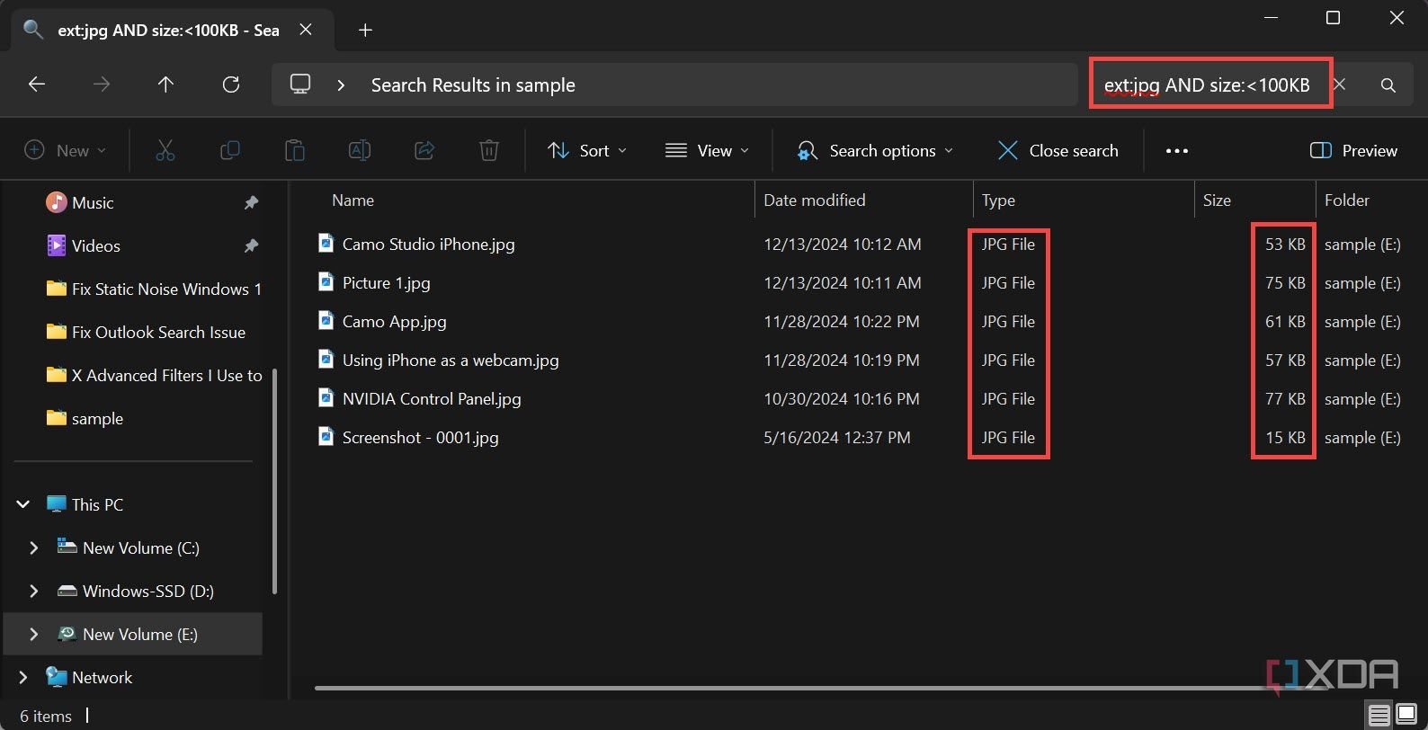Select the NVIDIA Control Panel.jpg file
This screenshot has width=1428, height=730.
[432, 398]
